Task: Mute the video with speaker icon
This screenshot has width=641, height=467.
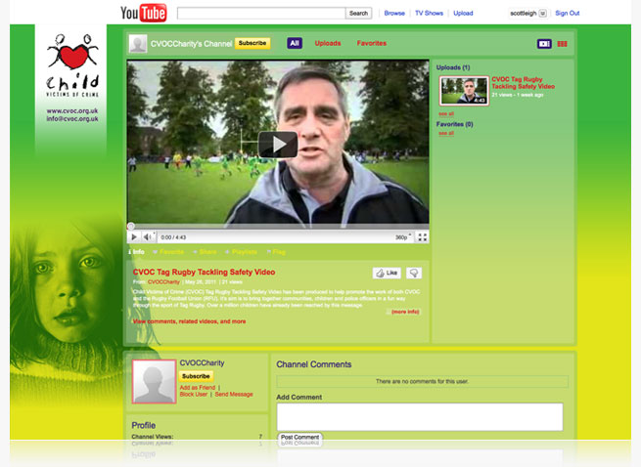Action: tap(148, 237)
